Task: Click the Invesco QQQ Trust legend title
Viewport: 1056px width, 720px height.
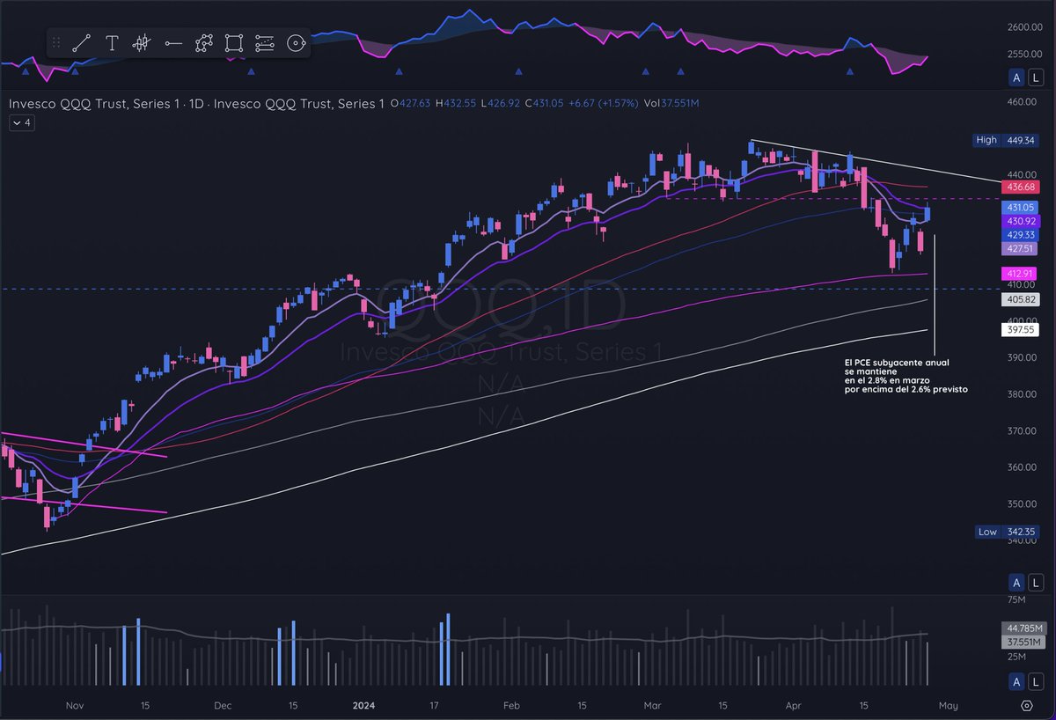Action: 196,104
